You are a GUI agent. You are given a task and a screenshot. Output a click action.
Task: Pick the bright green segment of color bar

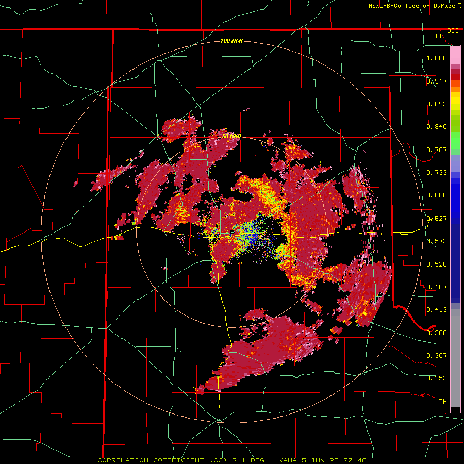455,141
